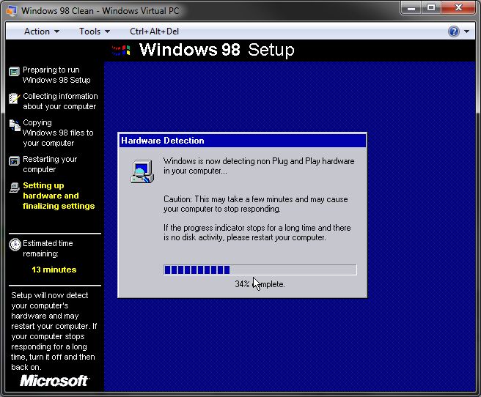The width and height of the screenshot is (481, 397).
Task: Click the 'Estimated time remaining:' label
Action: (48, 248)
